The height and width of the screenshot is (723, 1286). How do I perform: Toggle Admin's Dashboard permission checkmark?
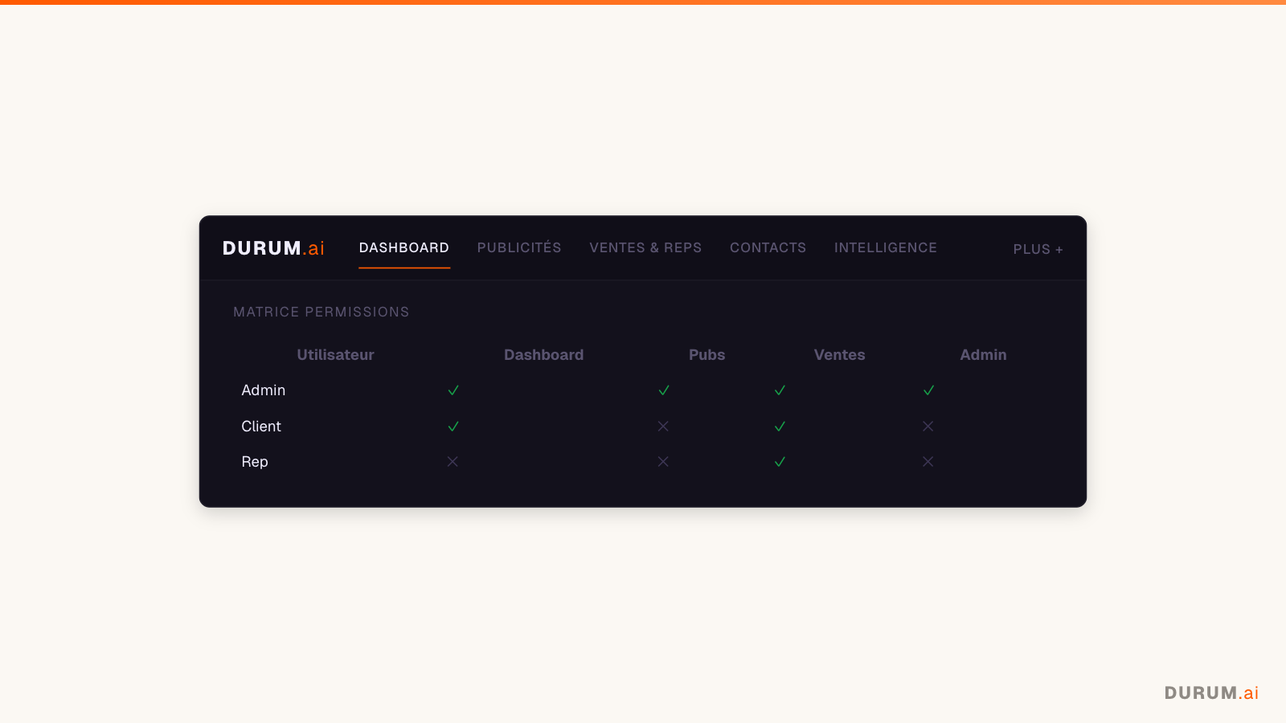453,390
